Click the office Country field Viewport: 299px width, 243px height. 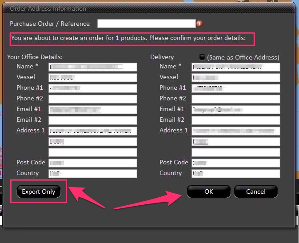pyautogui.click(x=92, y=173)
